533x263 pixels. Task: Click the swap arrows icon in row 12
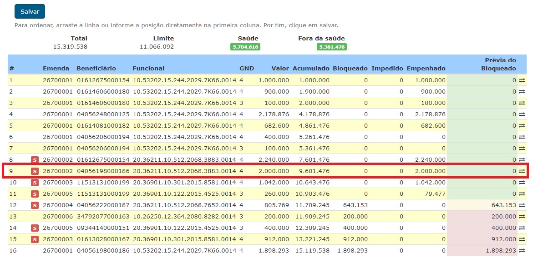tap(522, 205)
